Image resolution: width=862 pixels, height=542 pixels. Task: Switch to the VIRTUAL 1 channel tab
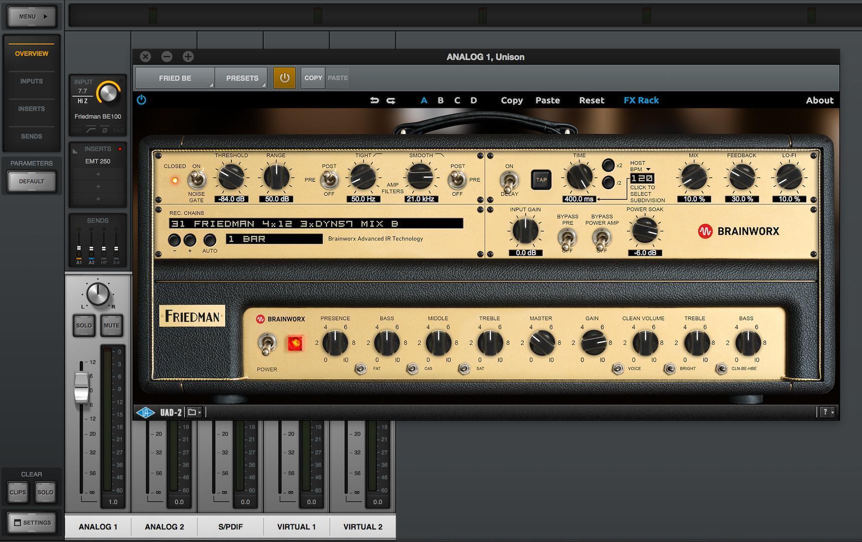point(296,526)
